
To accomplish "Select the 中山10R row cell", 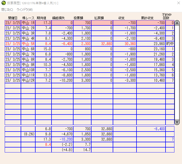I will click(28, 70).
